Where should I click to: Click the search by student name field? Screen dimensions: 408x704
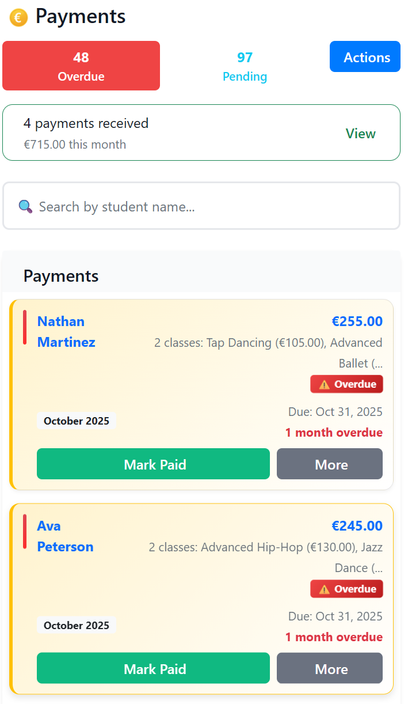[x=201, y=206]
